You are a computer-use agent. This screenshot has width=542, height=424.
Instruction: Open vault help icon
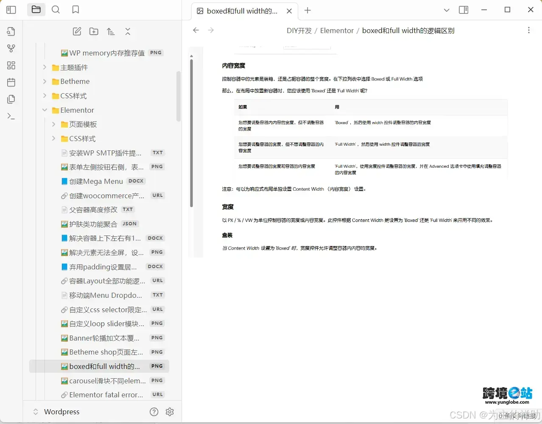[154, 412]
